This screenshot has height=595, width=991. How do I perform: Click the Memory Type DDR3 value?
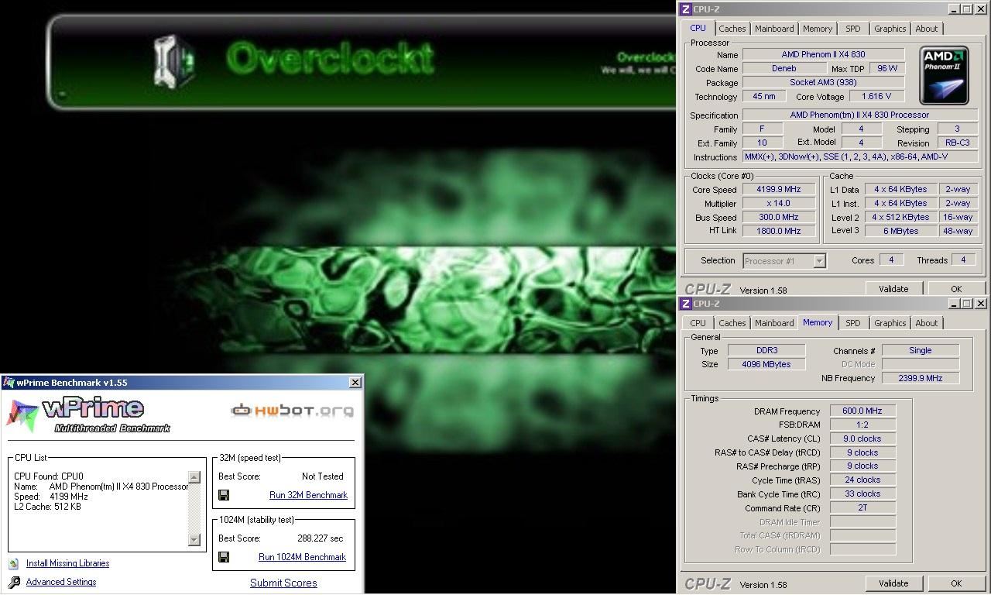click(x=766, y=350)
